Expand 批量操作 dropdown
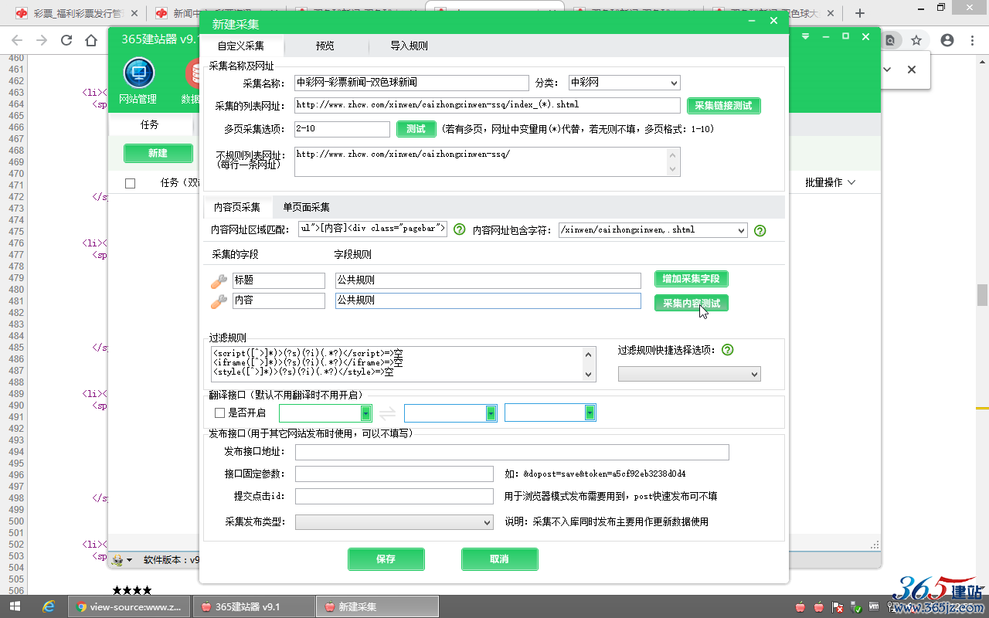Image resolution: width=989 pixels, height=618 pixels. [831, 182]
